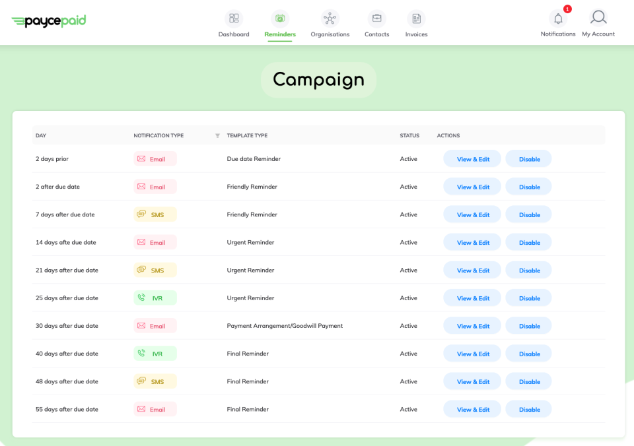Click the red notification count badge
The image size is (634, 446).
[567, 9]
